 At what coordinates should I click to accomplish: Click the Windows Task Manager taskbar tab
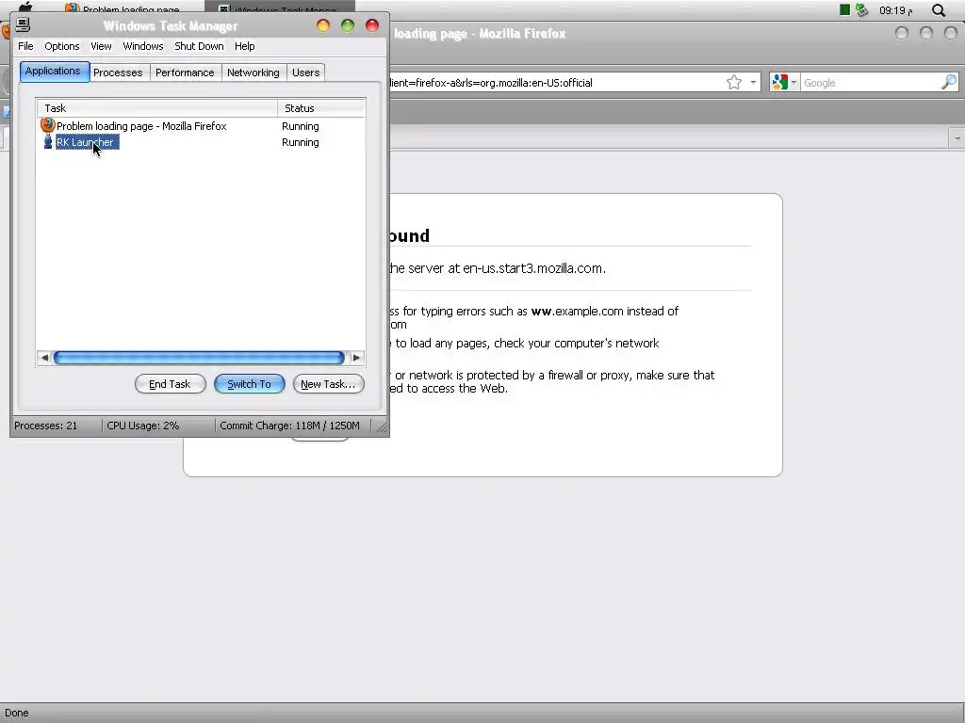(280, 8)
